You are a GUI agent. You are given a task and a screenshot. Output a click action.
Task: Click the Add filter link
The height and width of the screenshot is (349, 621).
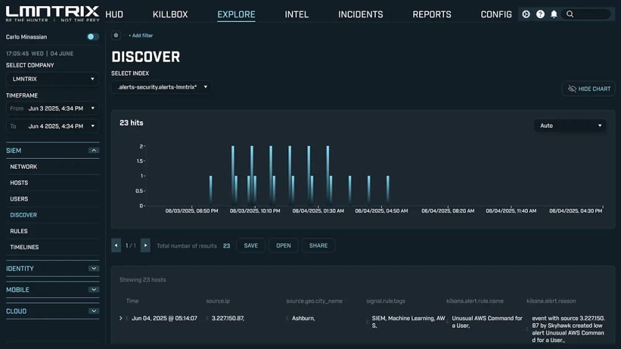click(140, 35)
